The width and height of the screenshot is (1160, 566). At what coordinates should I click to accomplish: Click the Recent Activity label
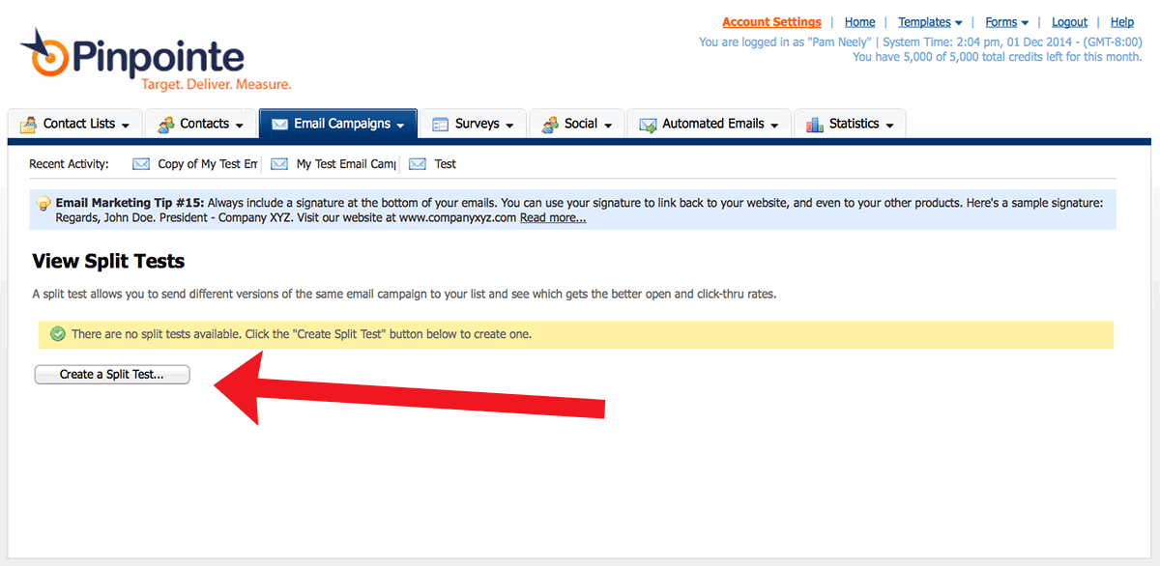[x=69, y=164]
